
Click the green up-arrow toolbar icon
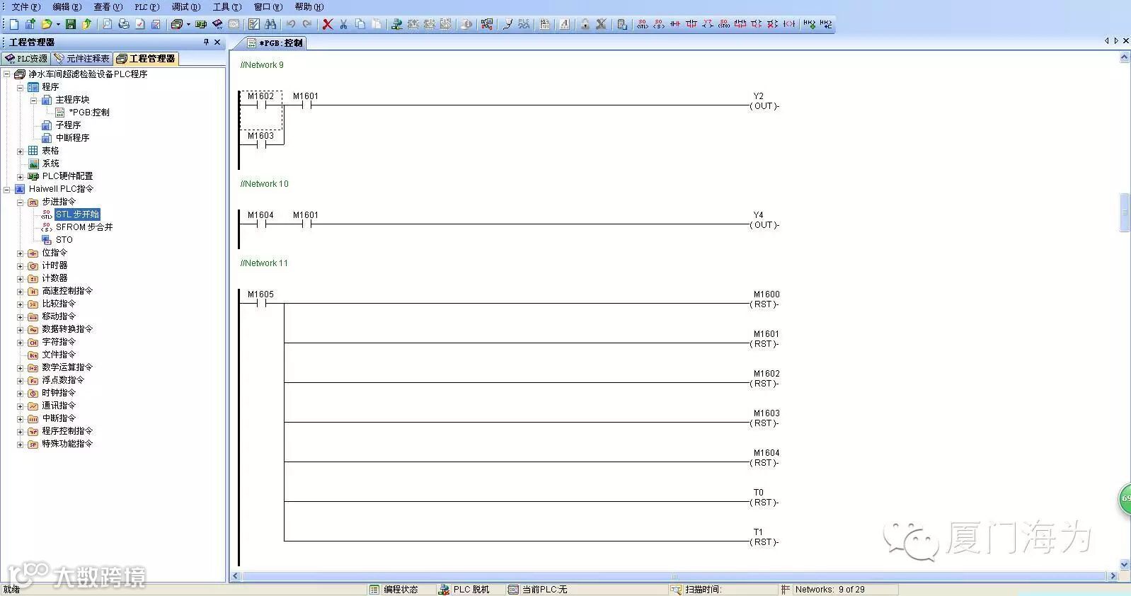[x=87, y=24]
